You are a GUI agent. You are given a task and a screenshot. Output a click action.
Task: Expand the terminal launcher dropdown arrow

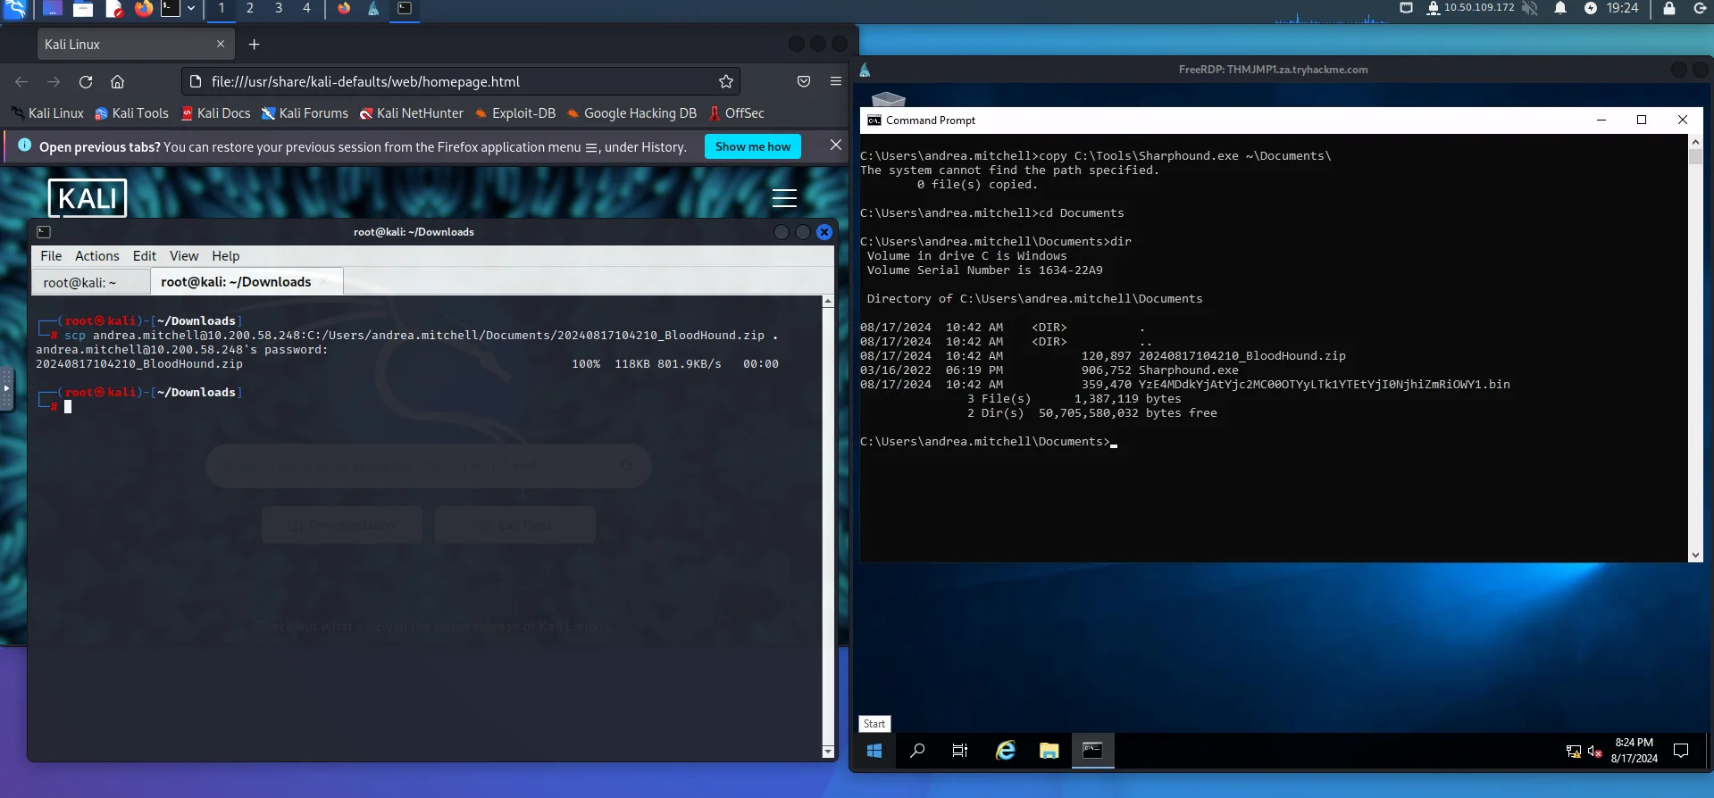[191, 9]
